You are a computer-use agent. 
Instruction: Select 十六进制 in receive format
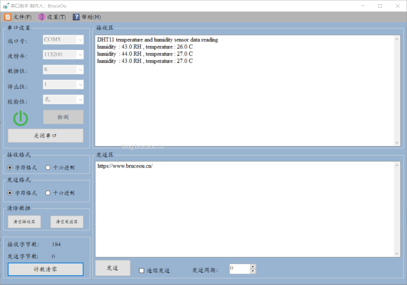pyautogui.click(x=48, y=168)
